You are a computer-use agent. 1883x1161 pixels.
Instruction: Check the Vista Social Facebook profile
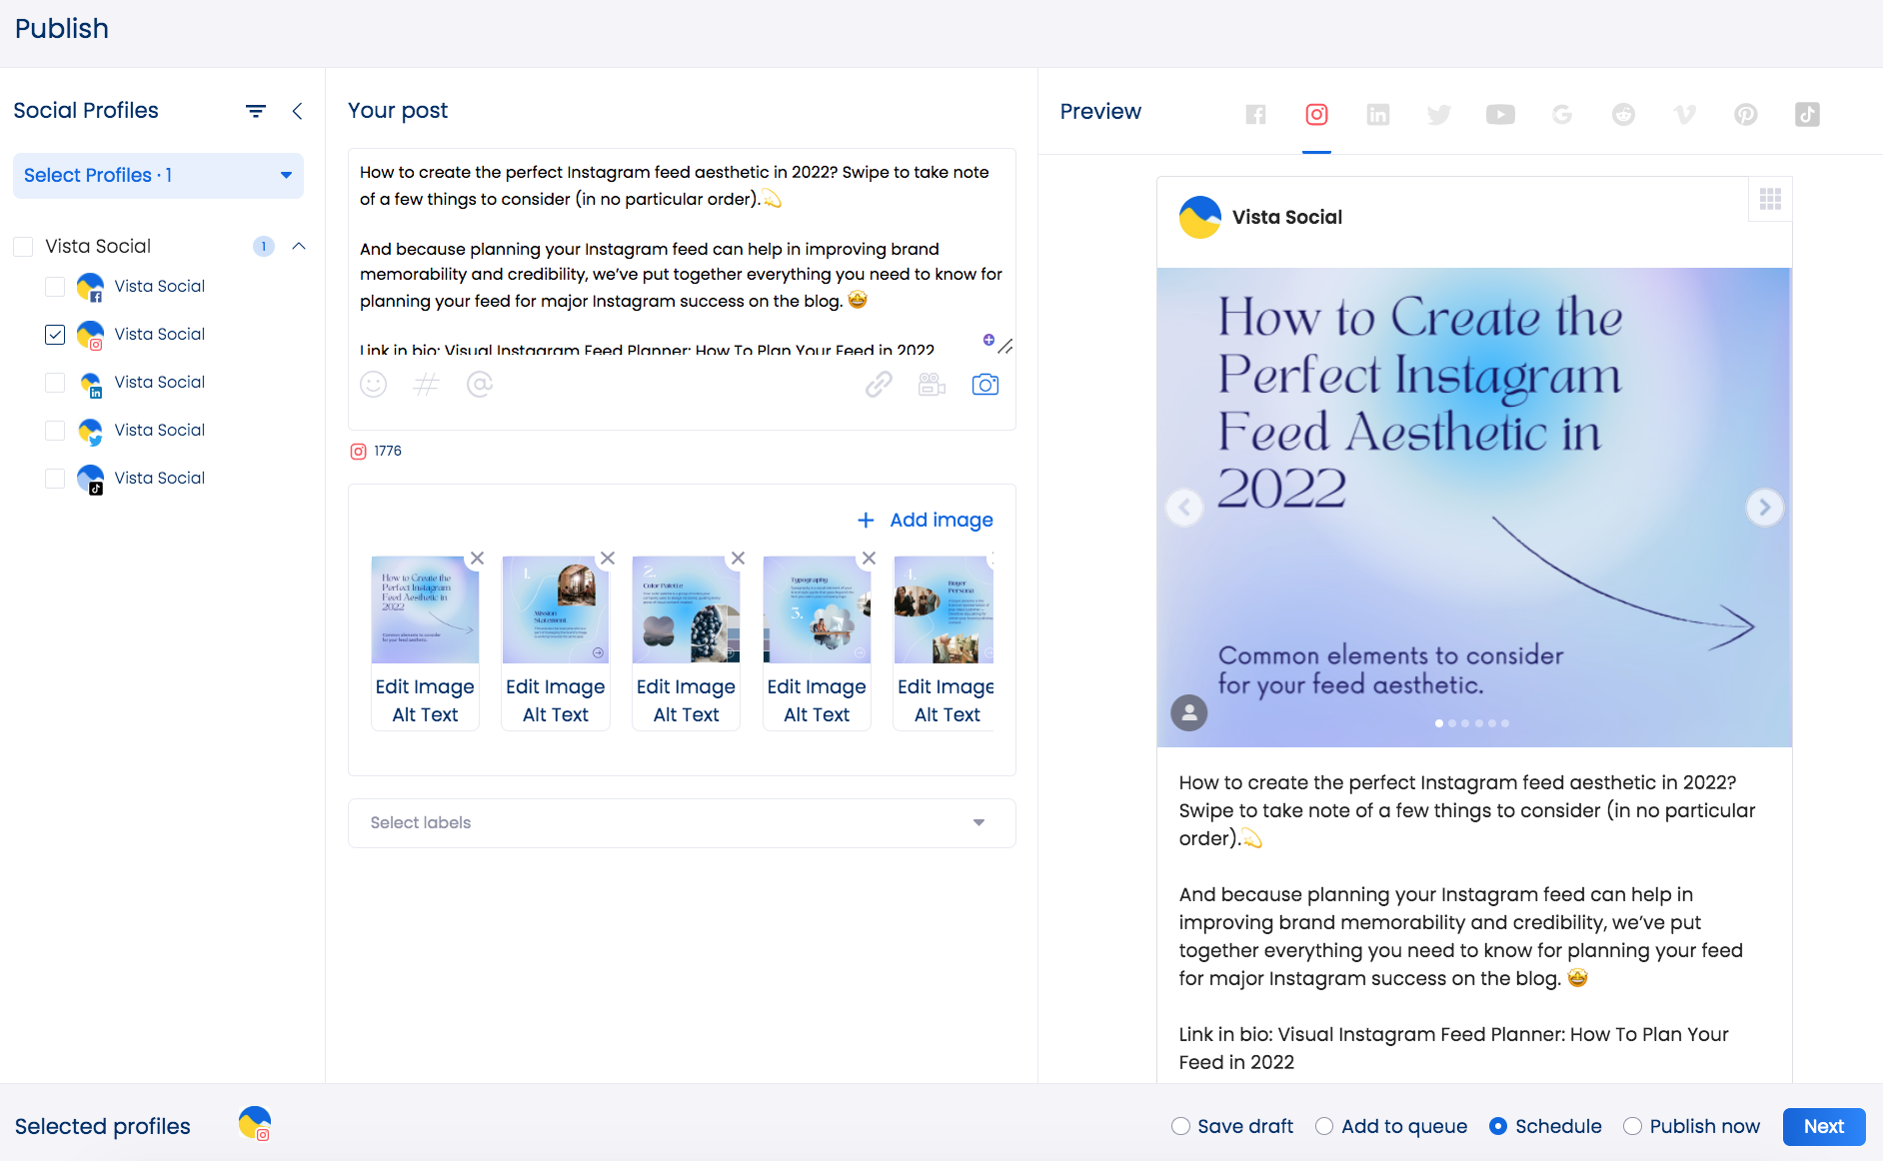click(x=55, y=287)
